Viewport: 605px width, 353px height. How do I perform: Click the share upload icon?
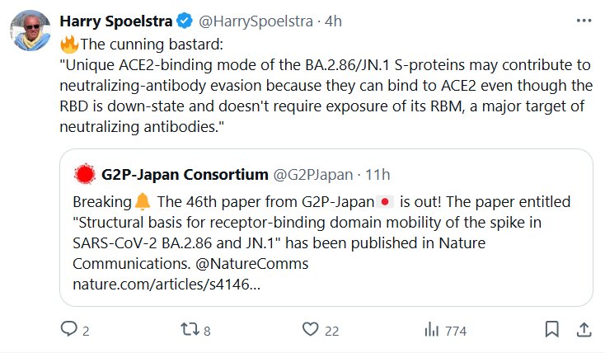[x=583, y=330]
